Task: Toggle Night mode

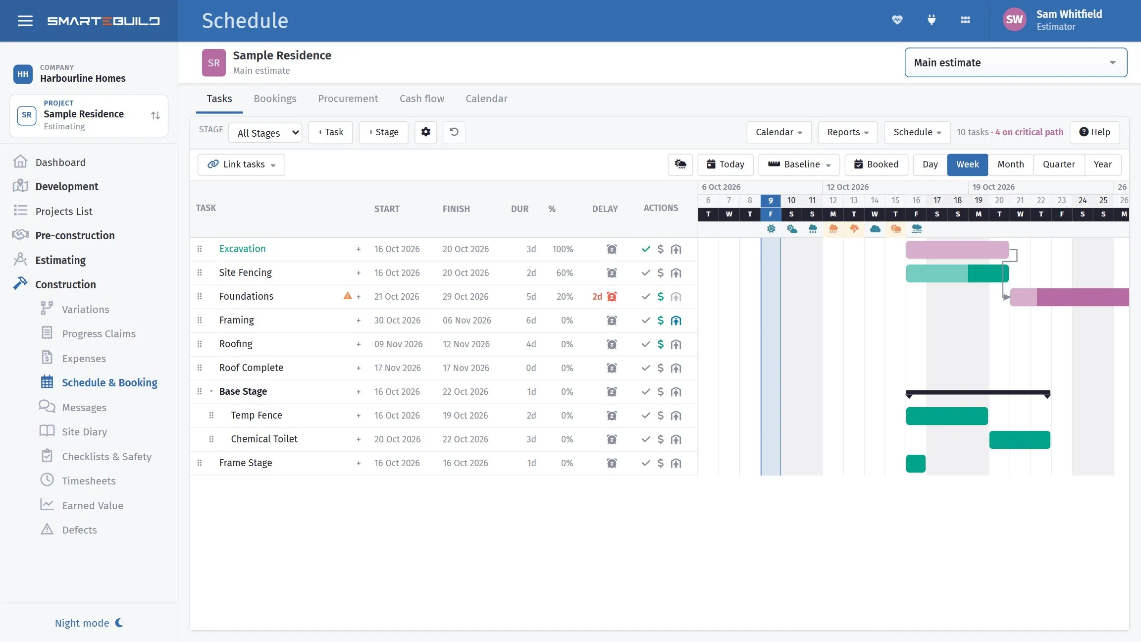Action: pos(89,623)
